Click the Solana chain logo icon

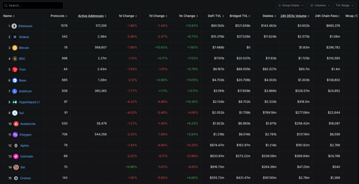coord(15,37)
